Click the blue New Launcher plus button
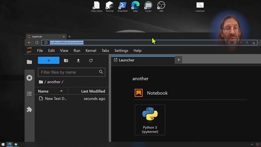 [49, 60]
